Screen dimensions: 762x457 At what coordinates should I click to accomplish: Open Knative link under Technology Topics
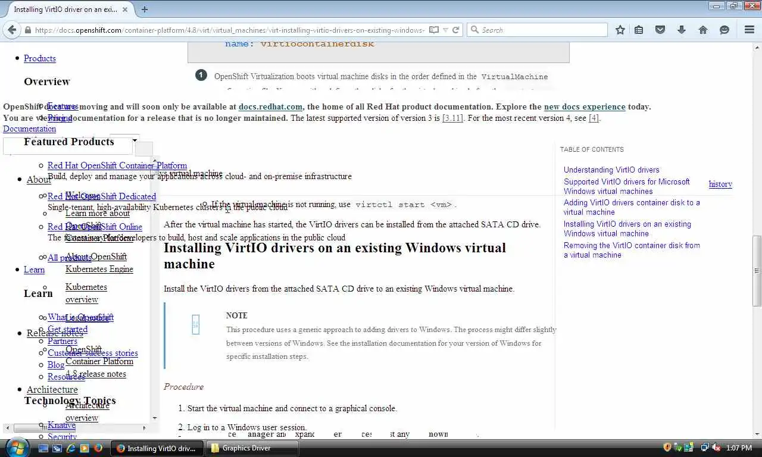[61, 425]
